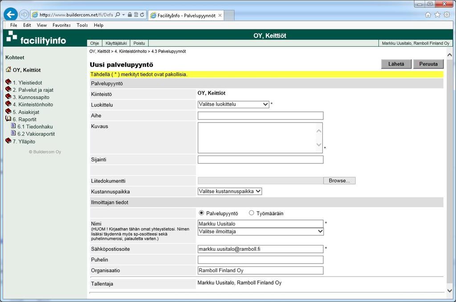The width and height of the screenshot is (456, 302).
Task: Open Favorites star icon
Action: tap(437, 15)
